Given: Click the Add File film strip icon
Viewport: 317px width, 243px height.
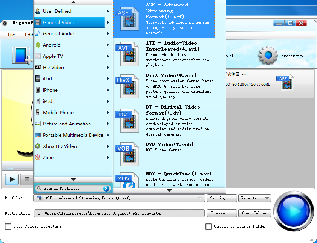Looking at the screenshot, I should click(x=22, y=56).
